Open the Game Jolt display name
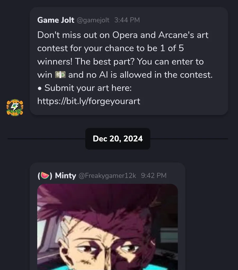This screenshot has height=270, width=238. pos(56,20)
